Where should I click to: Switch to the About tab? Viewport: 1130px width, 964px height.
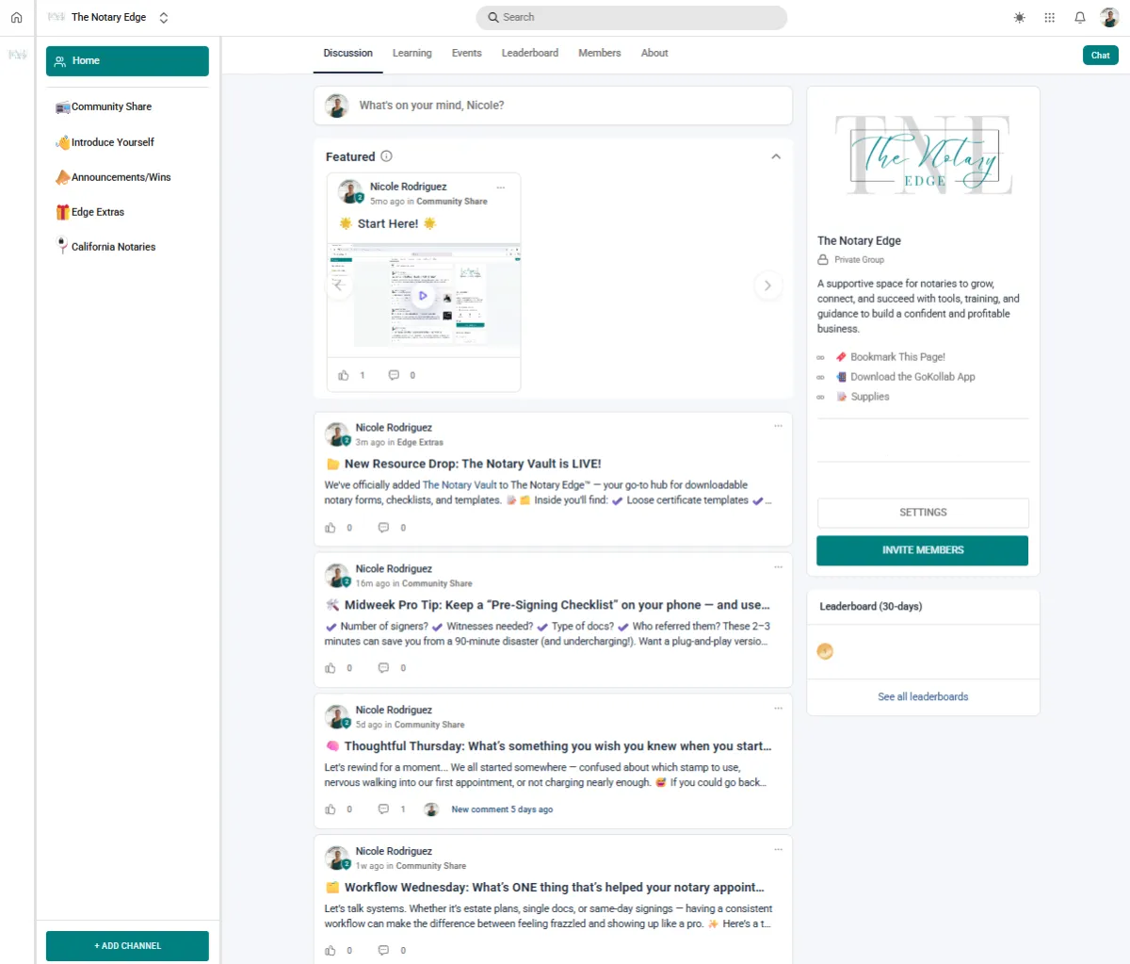654,53
